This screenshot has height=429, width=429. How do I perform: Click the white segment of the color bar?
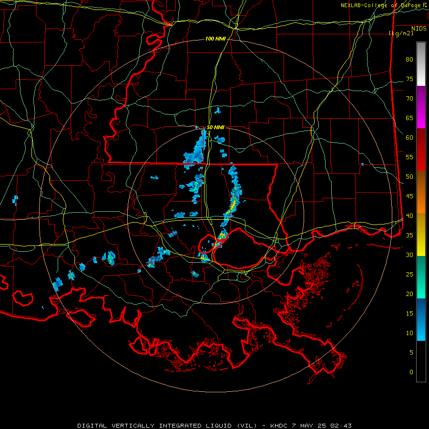point(421,64)
